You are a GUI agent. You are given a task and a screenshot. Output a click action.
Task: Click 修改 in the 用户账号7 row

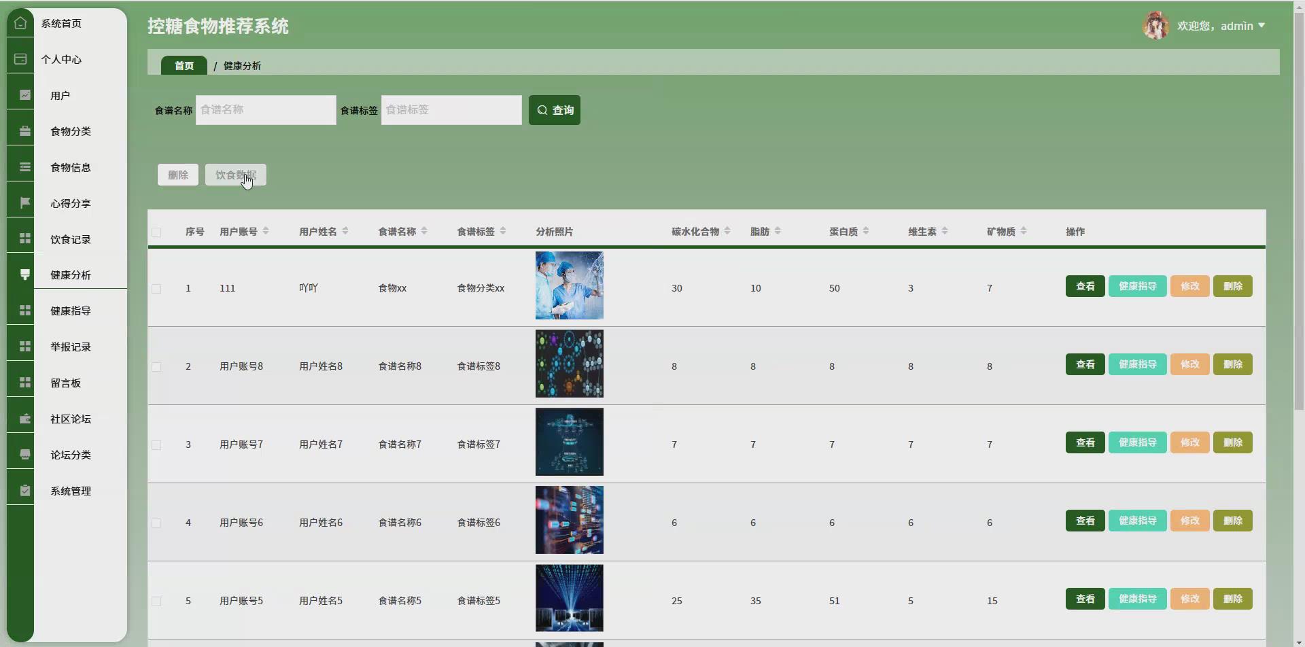1190,442
